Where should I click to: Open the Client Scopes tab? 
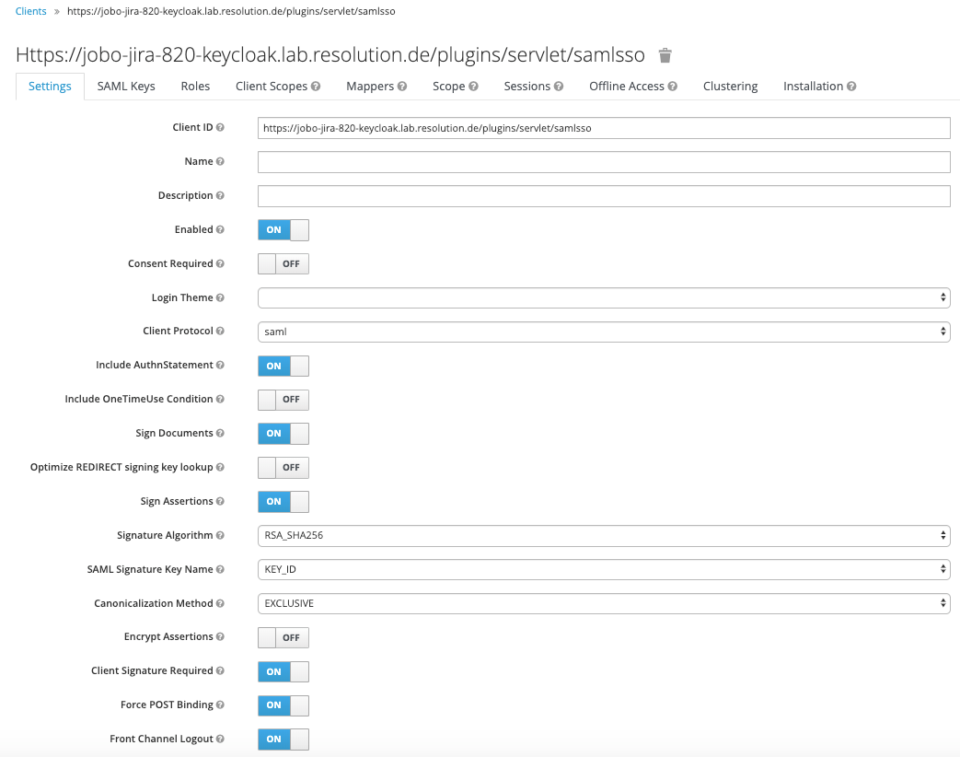coord(272,87)
